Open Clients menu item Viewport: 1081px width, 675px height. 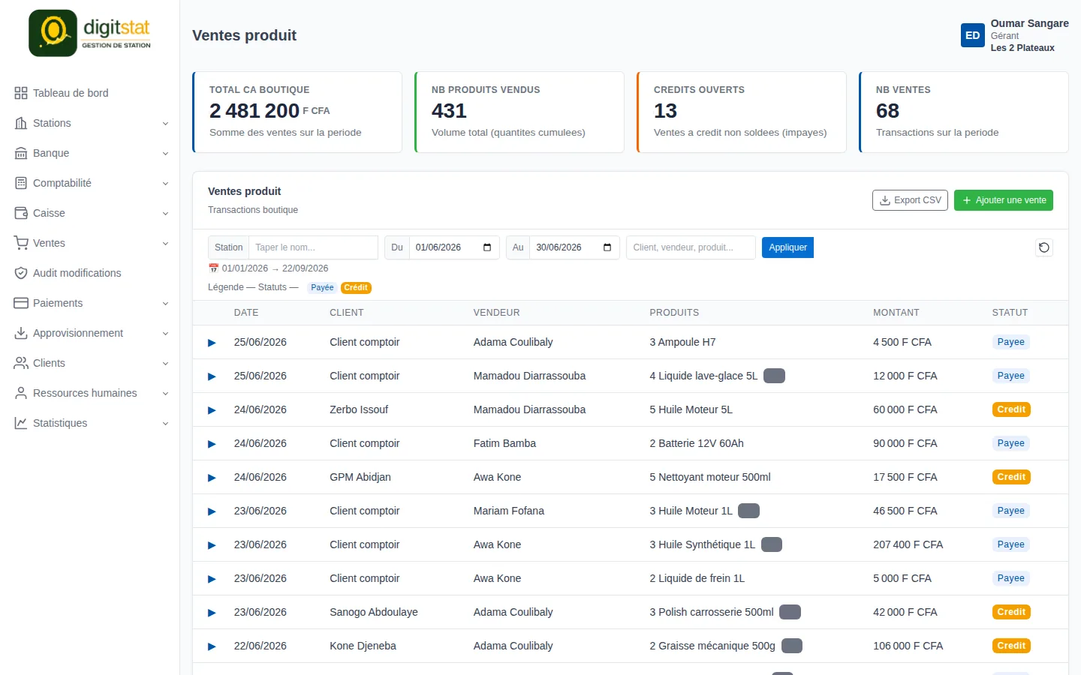point(90,363)
